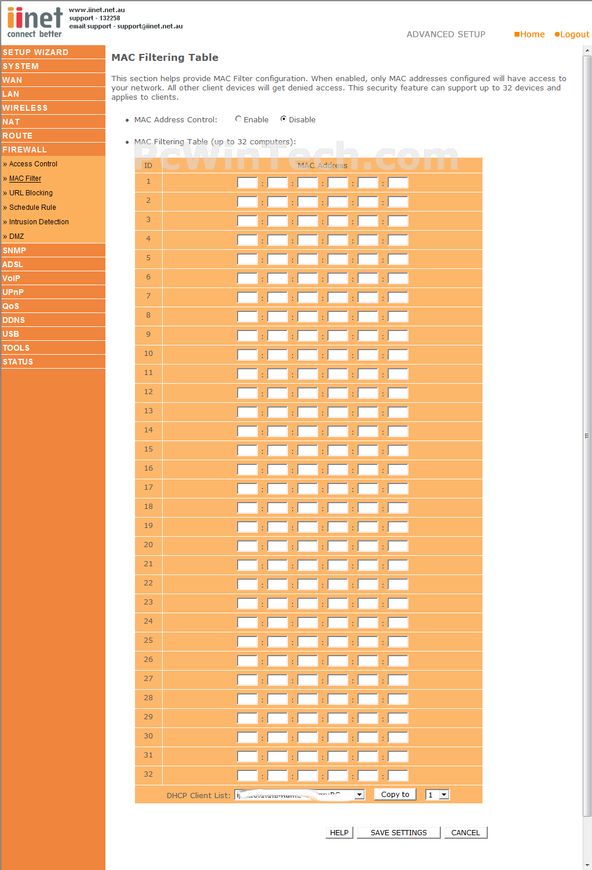This screenshot has height=870, width=592.
Task: Click the last MAC field of ID 32
Action: click(x=398, y=776)
